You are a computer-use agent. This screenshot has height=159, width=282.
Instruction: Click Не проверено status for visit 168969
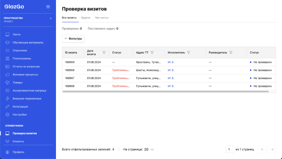click(261, 62)
